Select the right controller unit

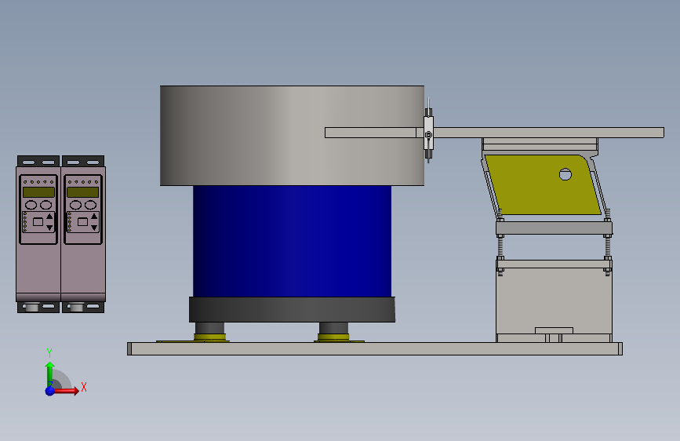click(x=83, y=234)
